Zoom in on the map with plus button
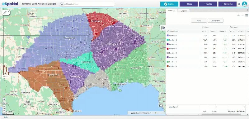Image resolution: width=249 pixels, height=119 pixels. tap(4, 107)
